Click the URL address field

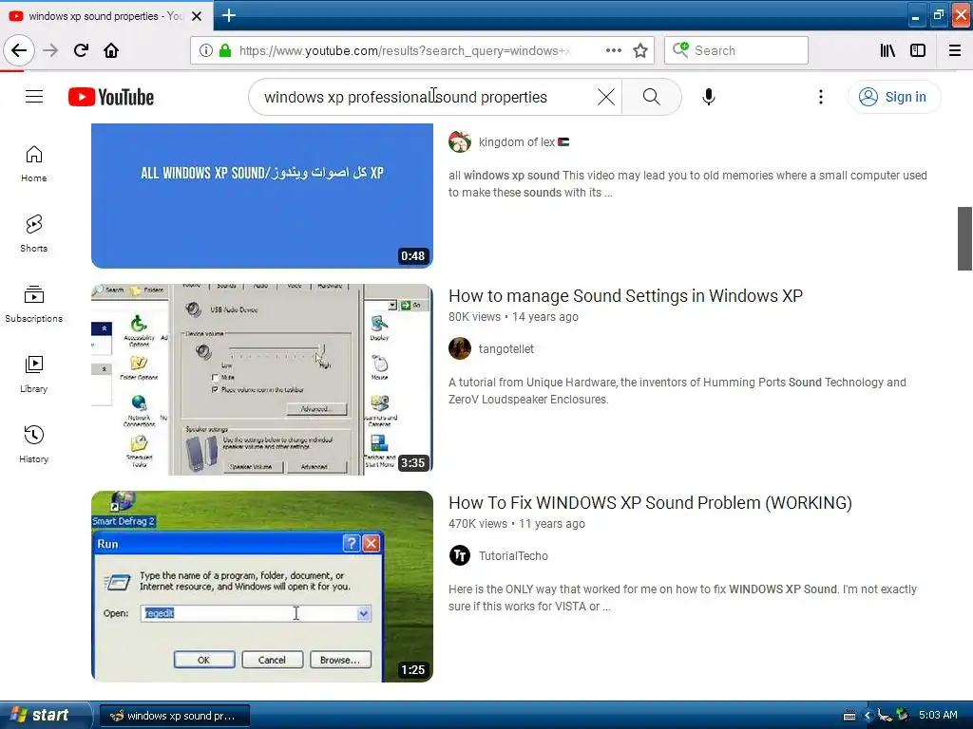(x=403, y=51)
